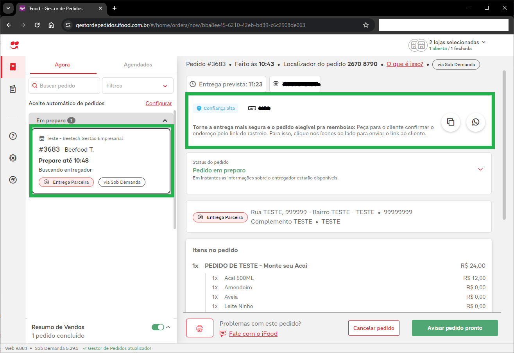Image resolution: width=514 pixels, height=353 pixels.
Task: Click the browser address bar URL
Action: [x=190, y=25]
